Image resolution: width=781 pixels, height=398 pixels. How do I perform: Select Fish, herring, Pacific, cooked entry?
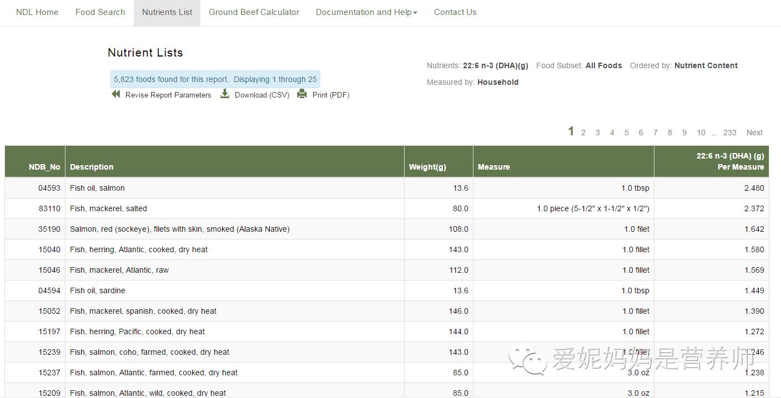tap(137, 331)
